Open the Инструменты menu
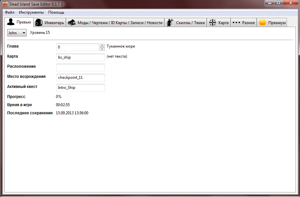 click(31, 12)
